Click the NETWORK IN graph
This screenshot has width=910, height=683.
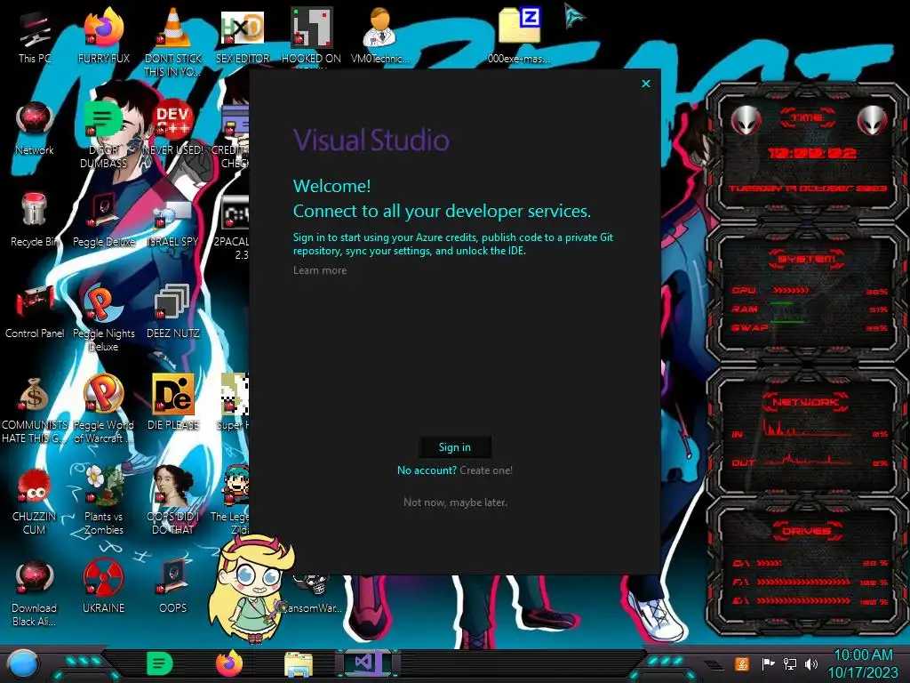coord(807,429)
